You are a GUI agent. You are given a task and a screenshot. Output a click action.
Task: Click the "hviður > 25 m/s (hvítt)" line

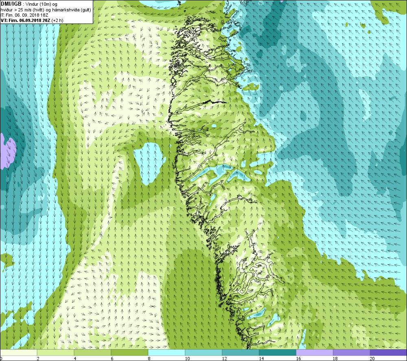pyautogui.click(x=22, y=10)
